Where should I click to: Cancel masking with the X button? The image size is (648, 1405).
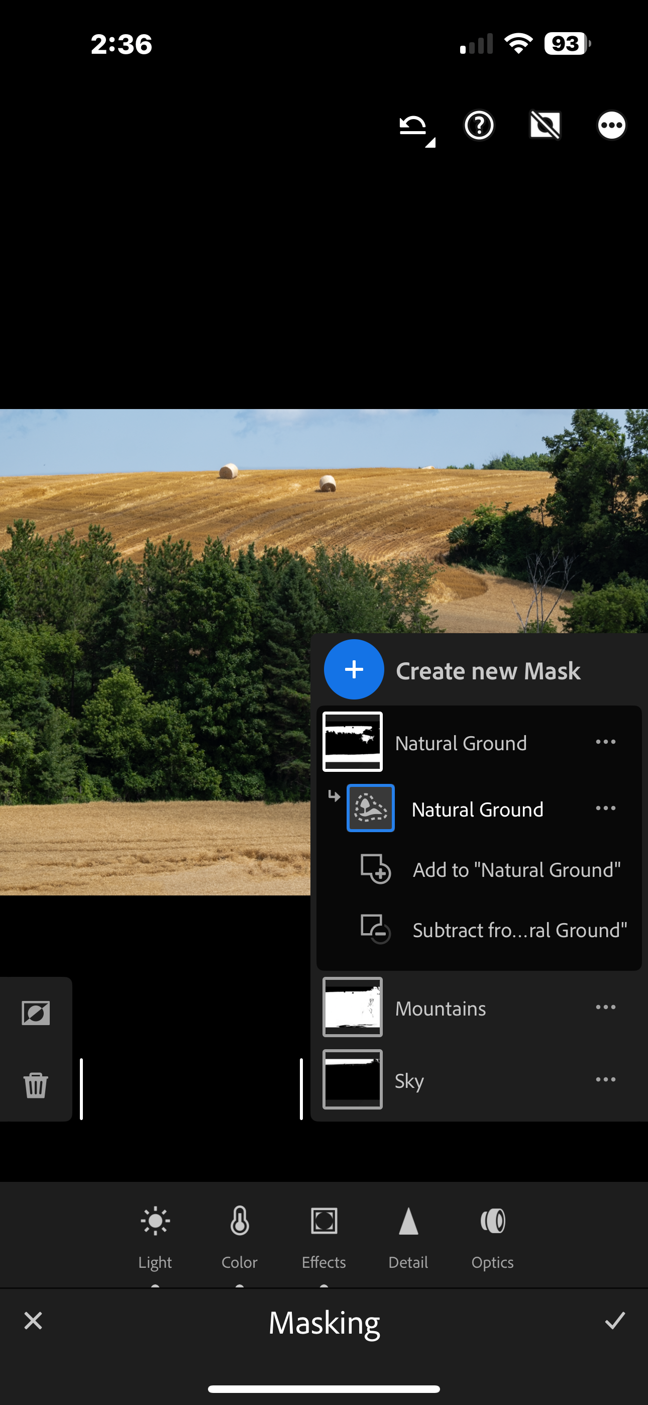(33, 1321)
